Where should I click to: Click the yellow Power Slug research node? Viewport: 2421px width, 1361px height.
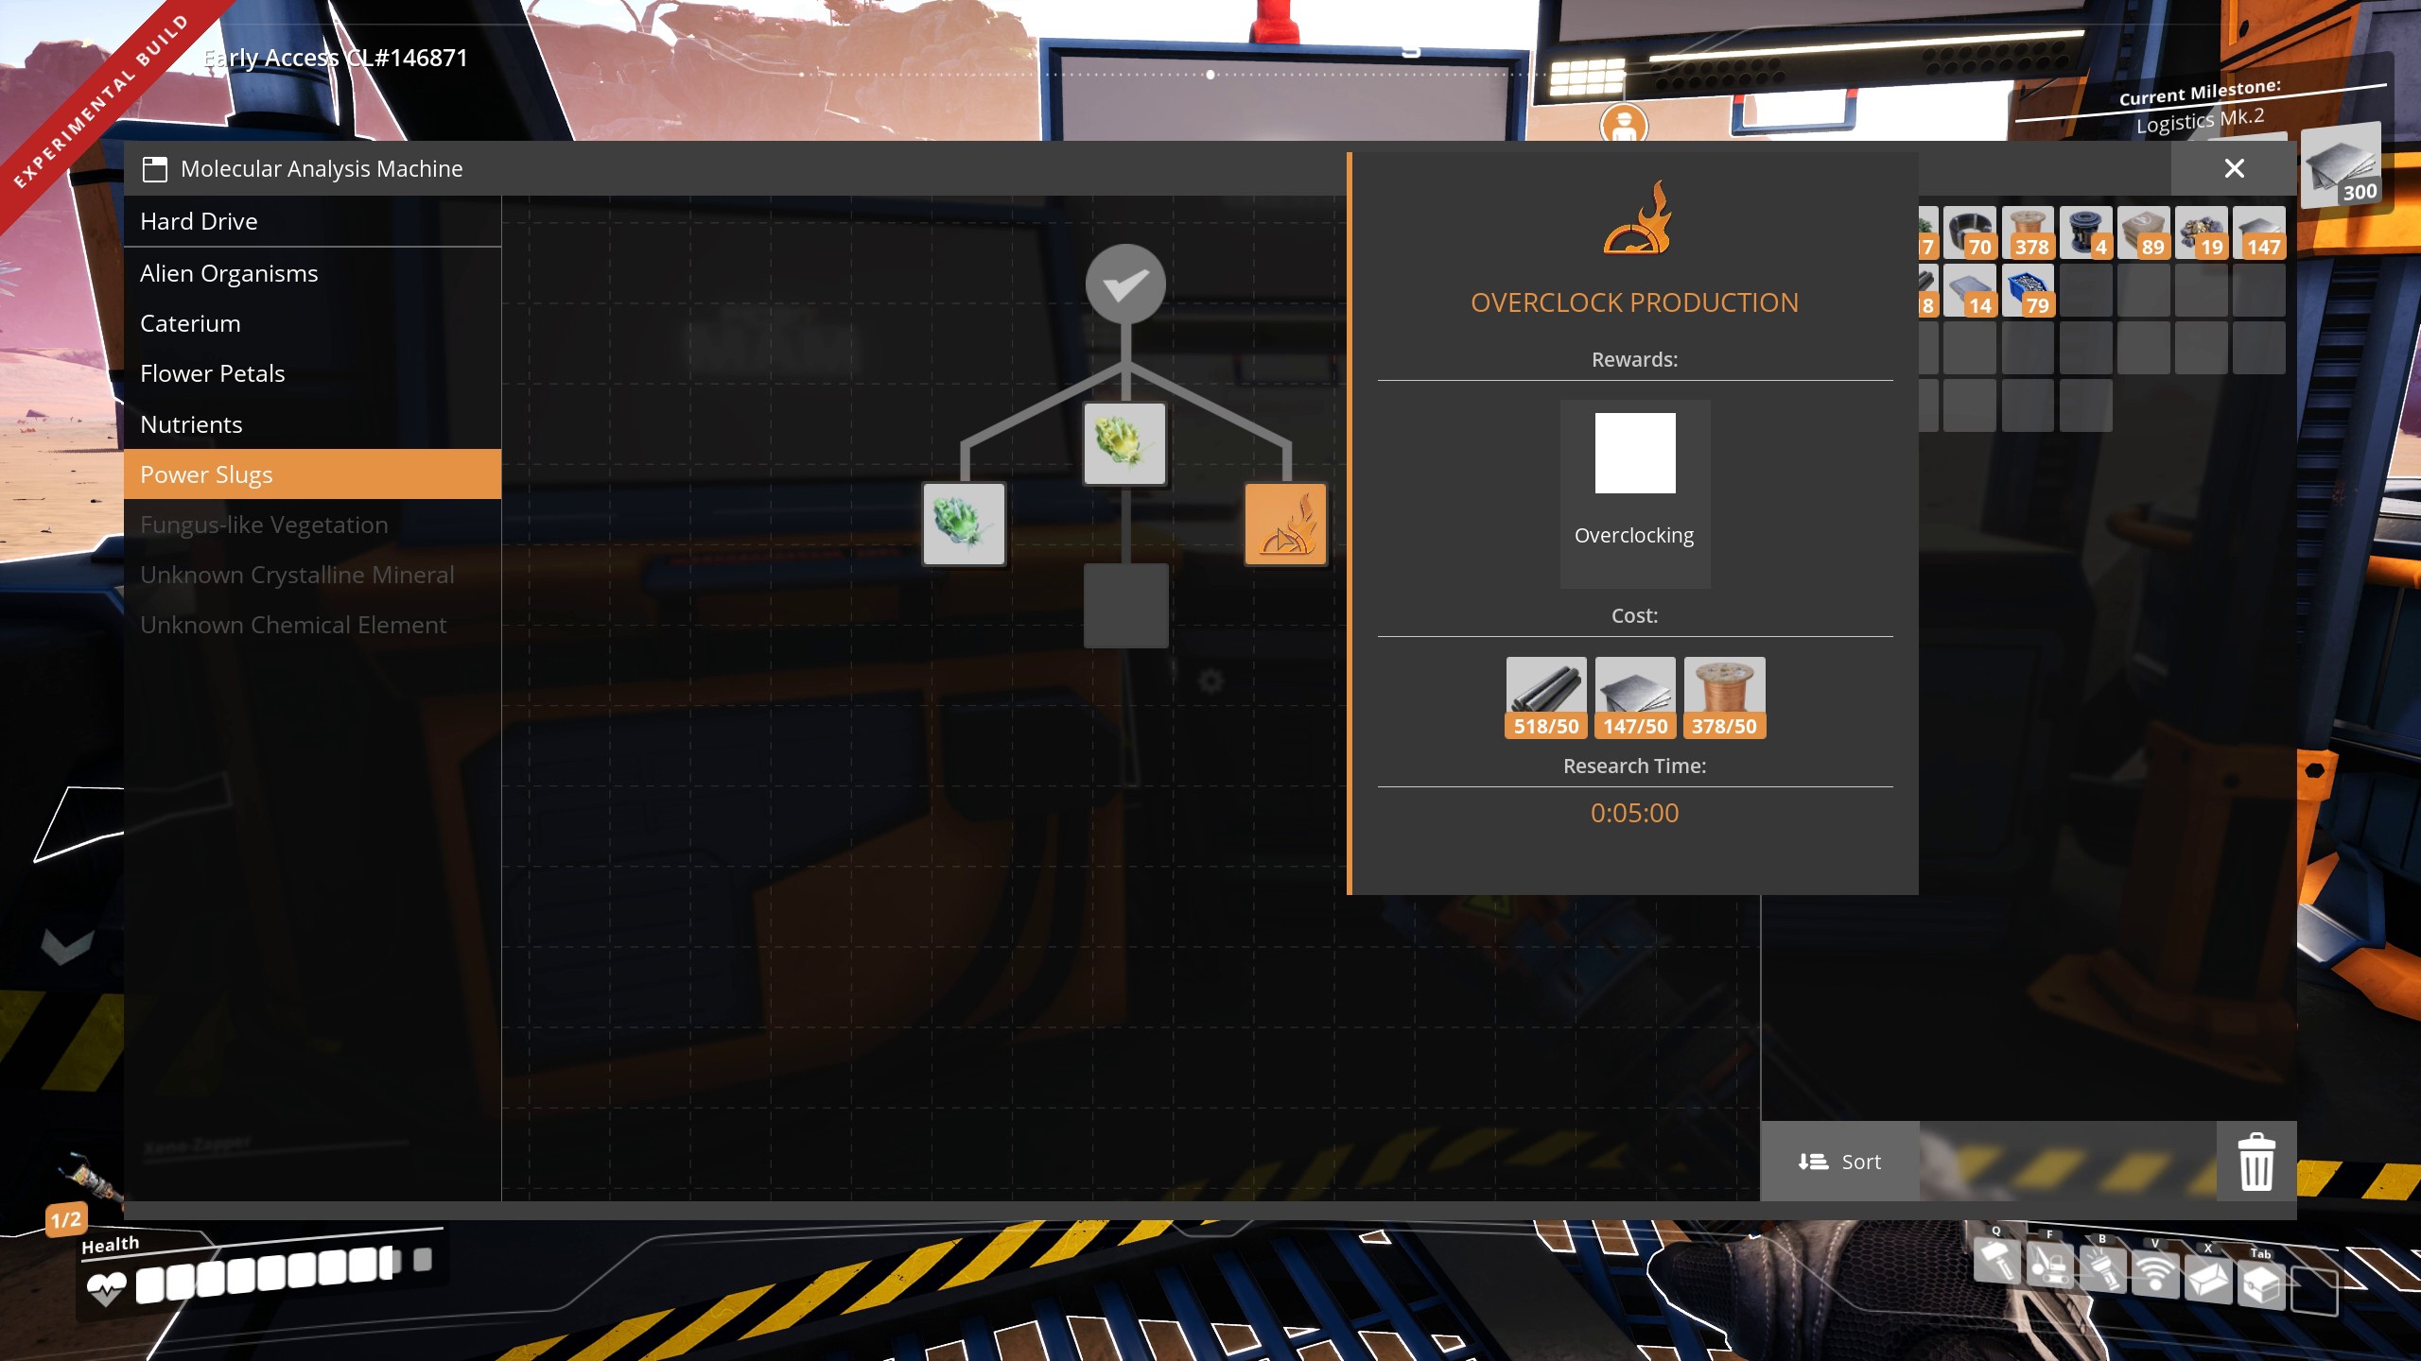[1123, 444]
